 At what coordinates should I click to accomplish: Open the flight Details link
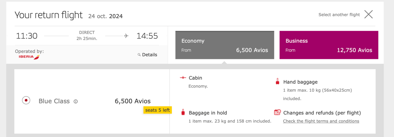tap(149, 55)
